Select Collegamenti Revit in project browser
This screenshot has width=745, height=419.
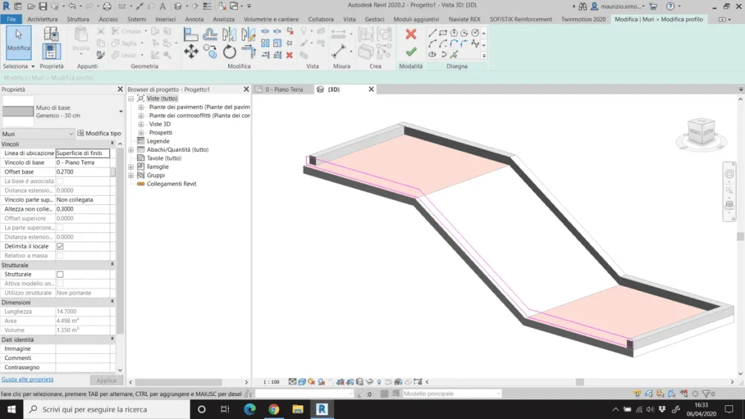point(171,184)
